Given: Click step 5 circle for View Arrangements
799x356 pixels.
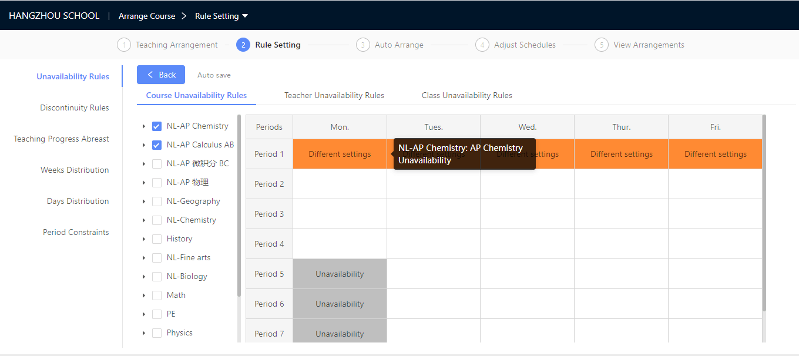Looking at the screenshot, I should click(602, 45).
